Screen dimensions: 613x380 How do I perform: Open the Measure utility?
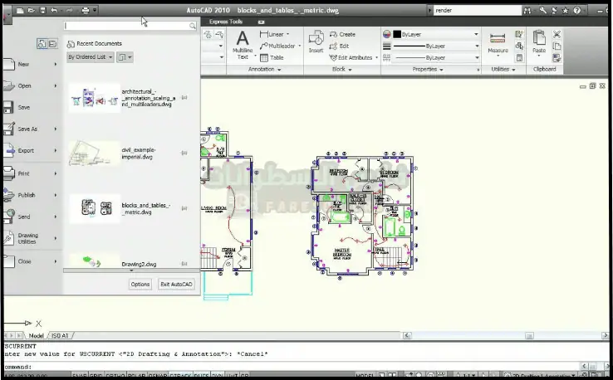[498, 43]
